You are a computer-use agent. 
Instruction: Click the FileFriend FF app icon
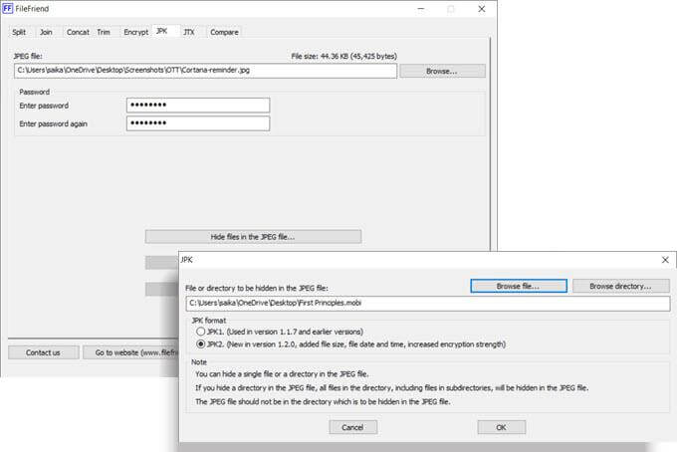tap(7, 8)
